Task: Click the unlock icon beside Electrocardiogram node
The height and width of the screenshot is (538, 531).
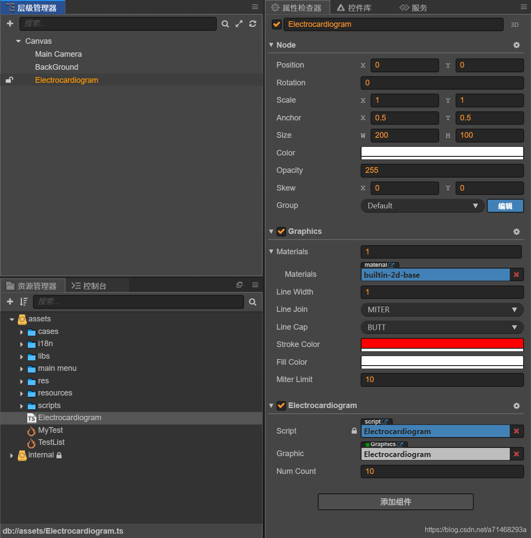Action: (9, 80)
